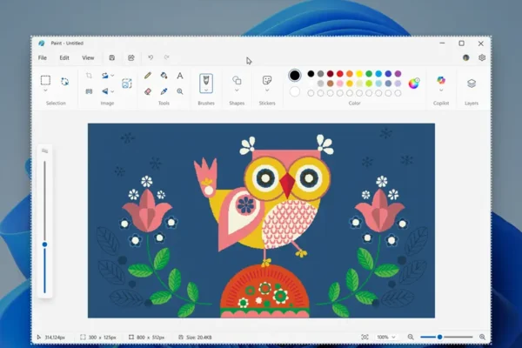
Task: Select the Crop tool
Action: point(89,76)
